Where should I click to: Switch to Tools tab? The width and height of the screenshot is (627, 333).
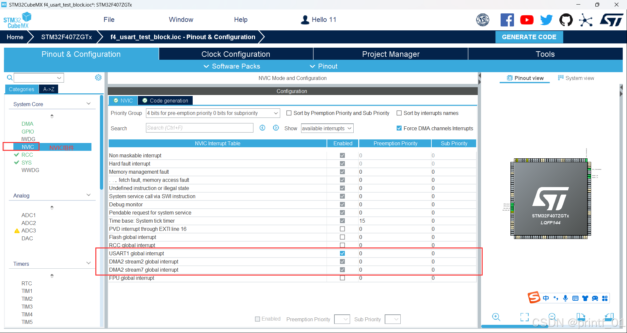(545, 54)
